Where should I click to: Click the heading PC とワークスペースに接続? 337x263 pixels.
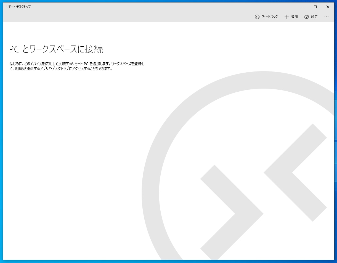56,49
